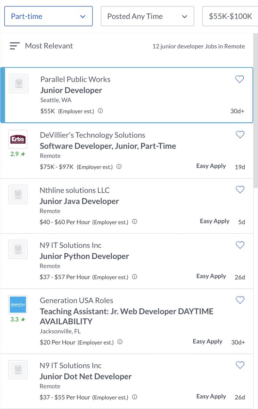Viewport: 258px width, 409px height.
Task: Click company name Nthline solutions LLC
Action: point(75,190)
